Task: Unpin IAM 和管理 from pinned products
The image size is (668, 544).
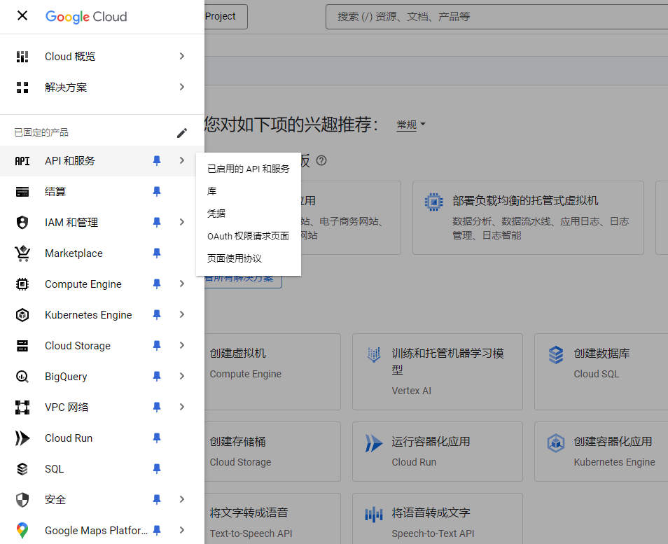Action: coord(157,222)
